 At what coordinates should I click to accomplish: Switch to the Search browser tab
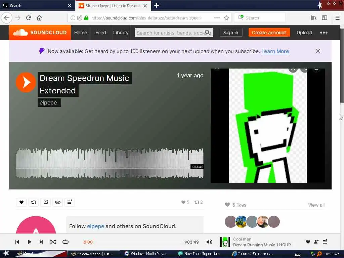[38, 5]
